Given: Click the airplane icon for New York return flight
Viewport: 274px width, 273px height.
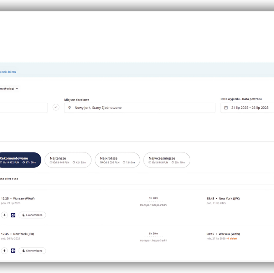Looking at the screenshot, I should coord(4,251).
